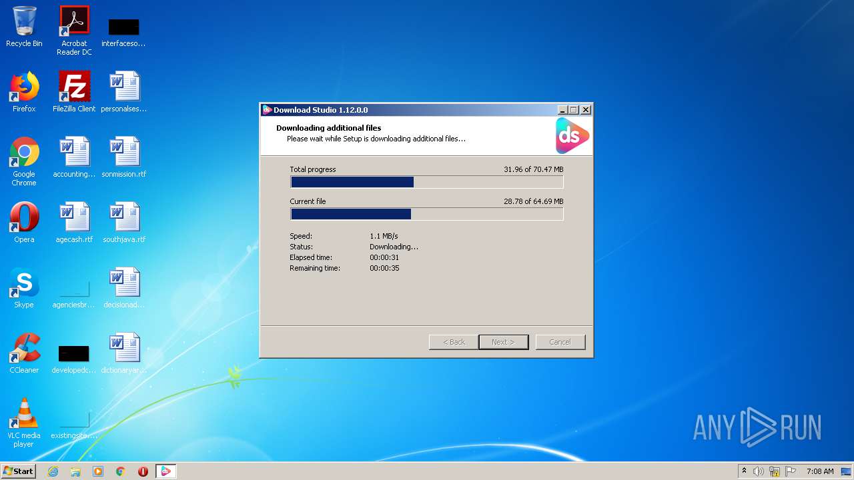Switch to Download Studio taskbar button
The height and width of the screenshot is (480, 854).
(x=165, y=471)
